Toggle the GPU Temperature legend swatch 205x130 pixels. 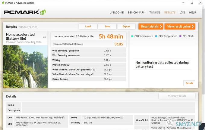(x=156, y=36)
